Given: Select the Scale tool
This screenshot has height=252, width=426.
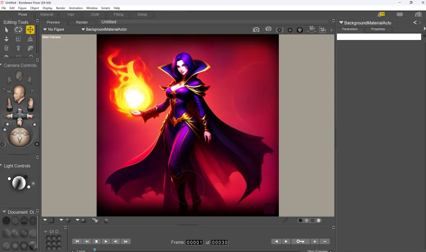Looking at the screenshot, I should point(18,39).
